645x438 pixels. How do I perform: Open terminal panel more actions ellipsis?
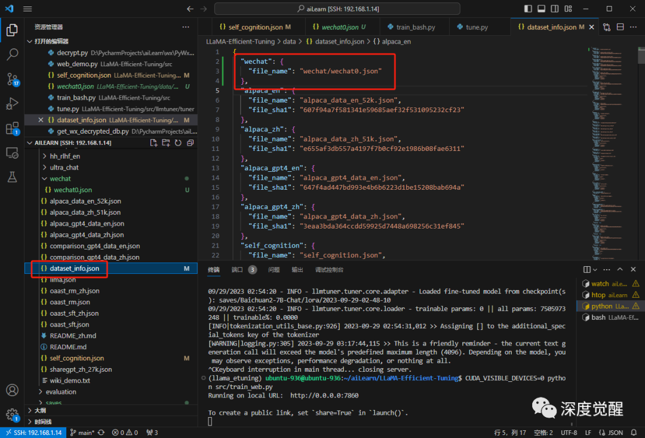pos(607,270)
